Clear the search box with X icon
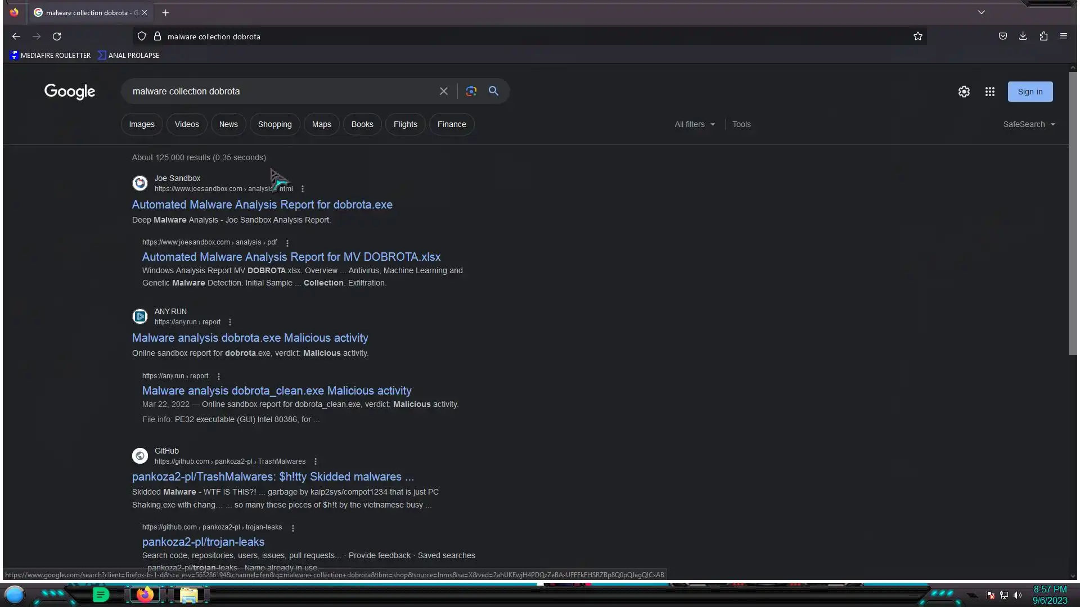Screen dimensions: 1080x607 tap(443, 91)
